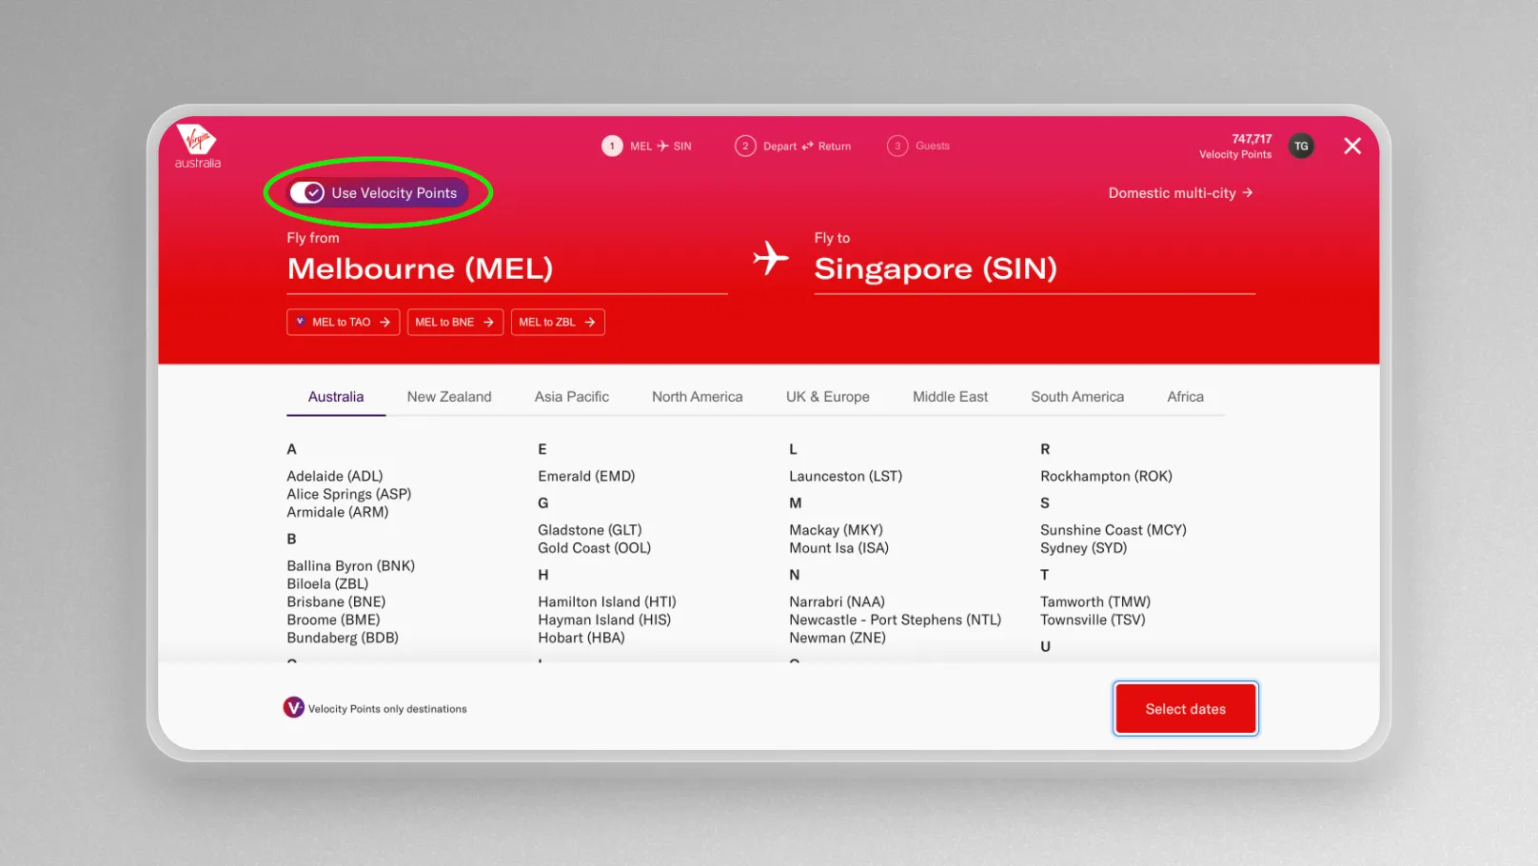Screen dimensions: 1538x866
Task: Select Gold Coast (OOL) destination
Action: pos(595,548)
